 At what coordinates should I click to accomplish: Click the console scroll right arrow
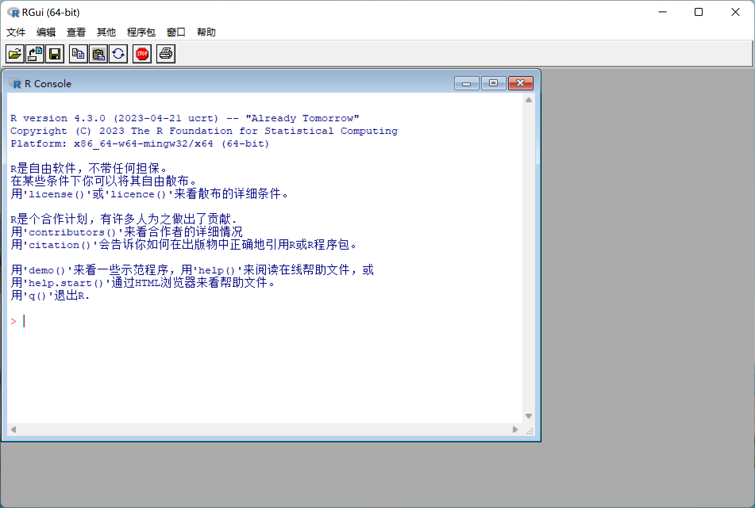(x=515, y=430)
